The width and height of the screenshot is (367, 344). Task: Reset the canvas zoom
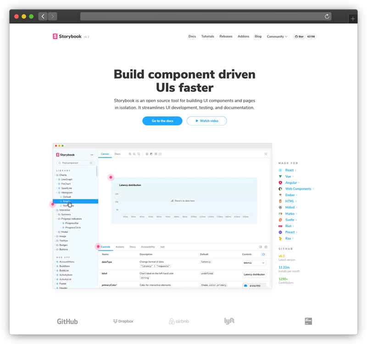tap(139, 154)
